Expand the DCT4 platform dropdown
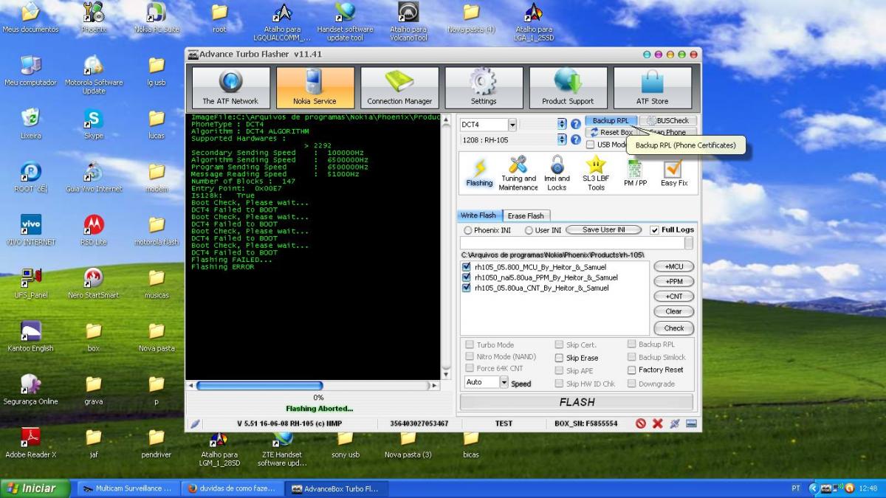The image size is (886, 498). [511, 125]
